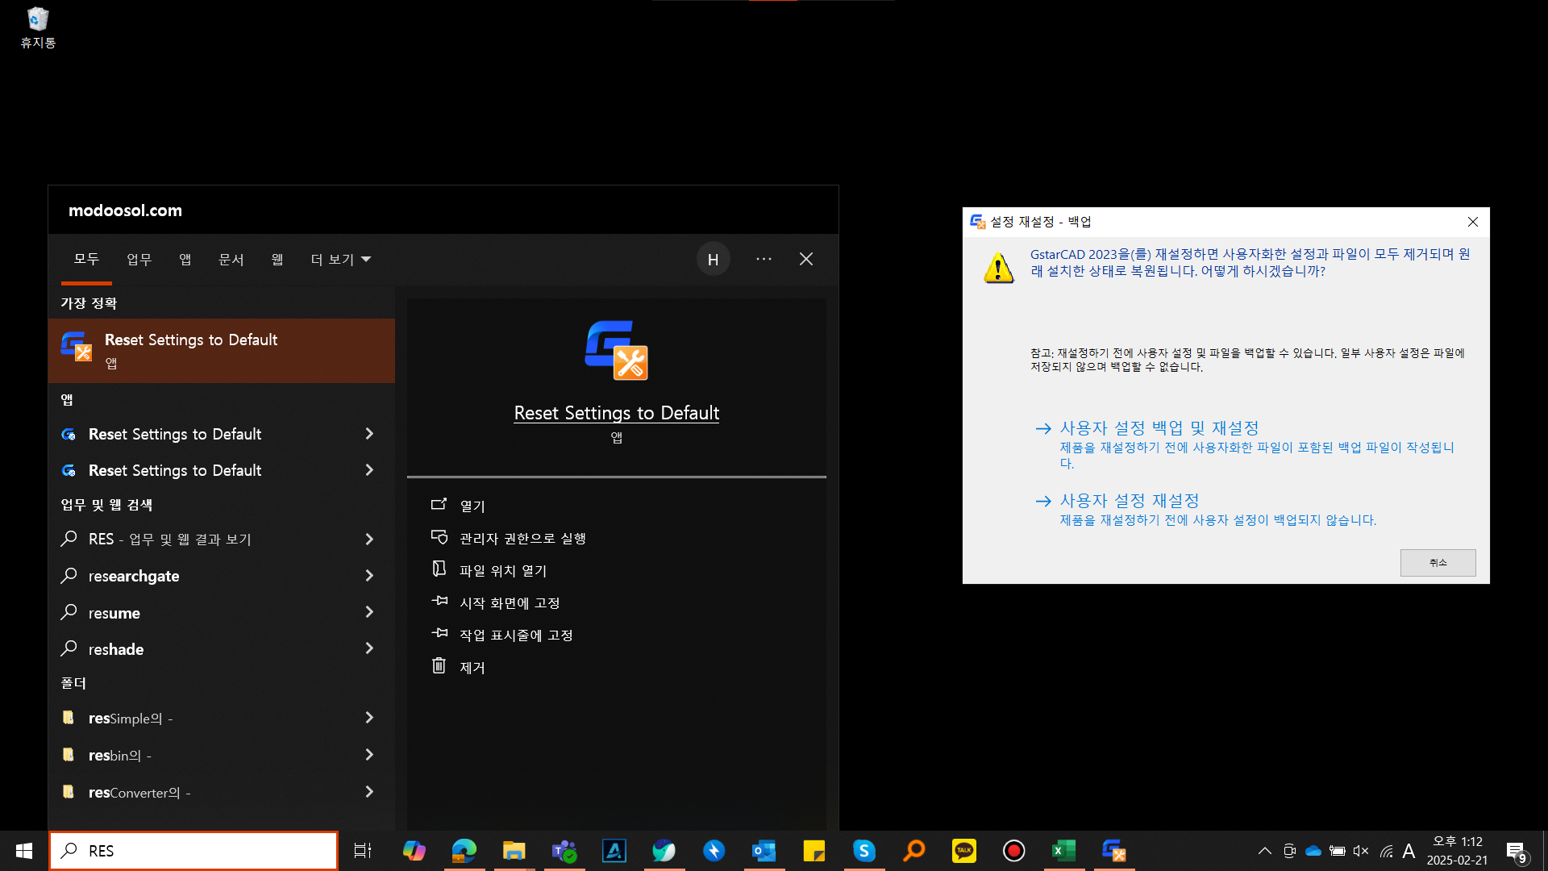Open File Explorer from the taskbar
1548x871 pixels.
coord(514,851)
